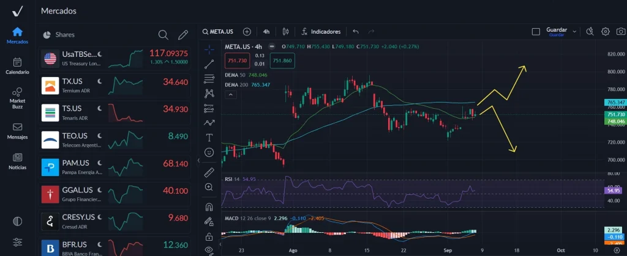Open the Mercados home section
This screenshot has height=256, width=627.
click(x=17, y=35)
